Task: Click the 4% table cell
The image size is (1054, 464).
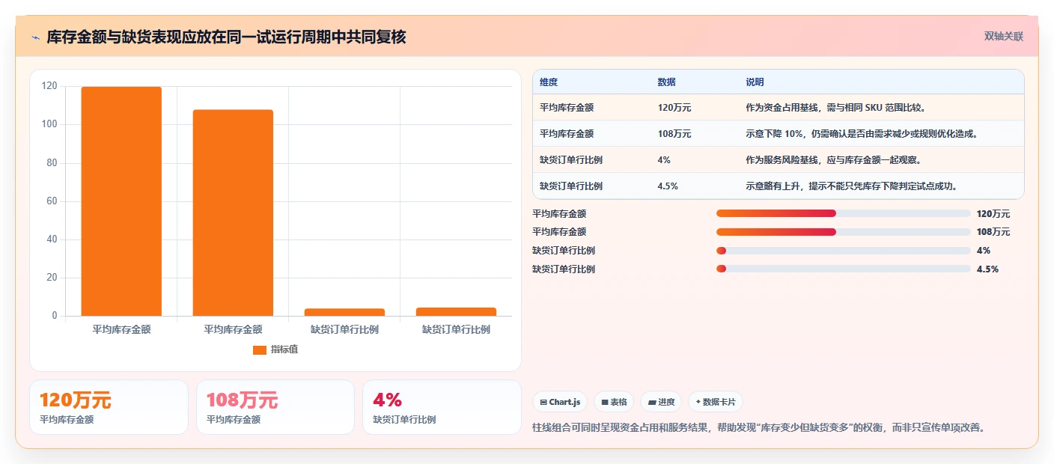Action: pyautogui.click(x=664, y=160)
